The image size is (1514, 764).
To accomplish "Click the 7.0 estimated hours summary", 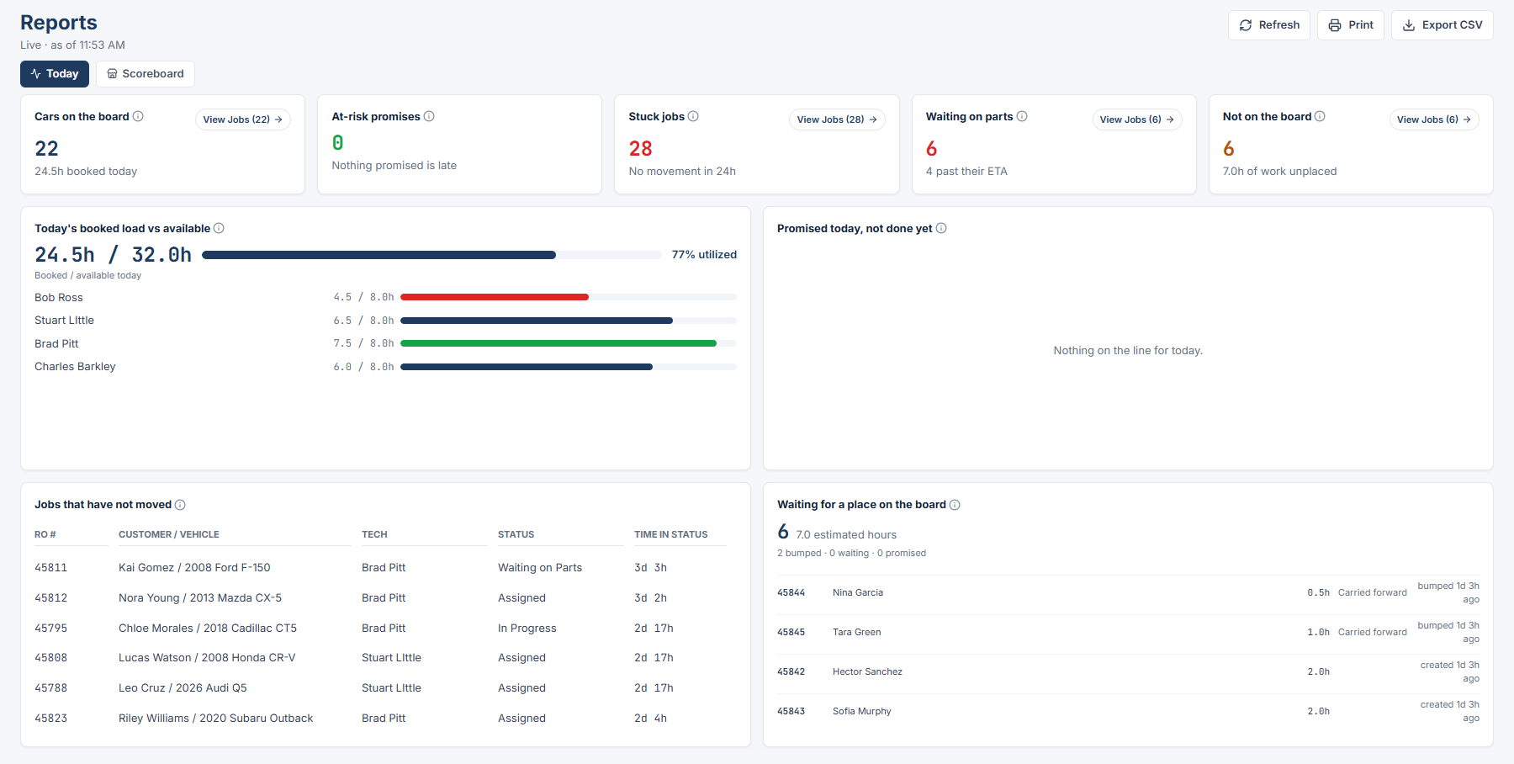I will 846,534.
